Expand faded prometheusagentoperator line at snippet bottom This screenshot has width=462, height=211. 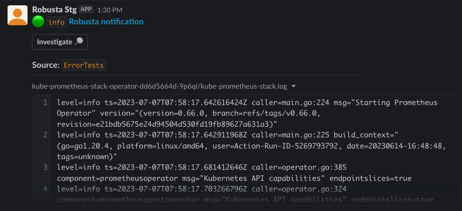pos(245,200)
